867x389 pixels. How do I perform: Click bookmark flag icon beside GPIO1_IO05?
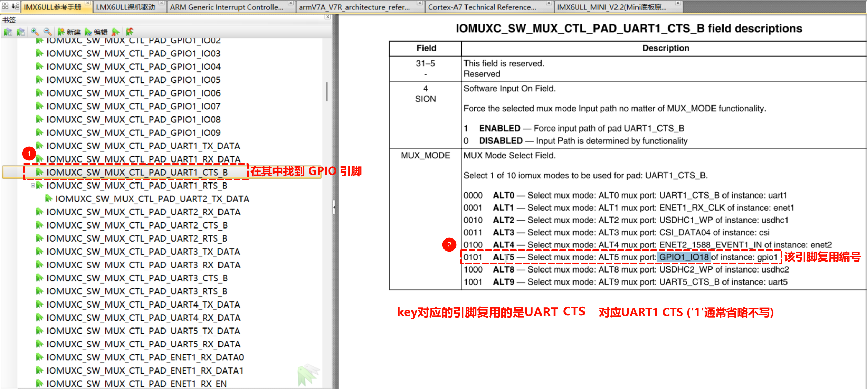pyautogui.click(x=40, y=80)
